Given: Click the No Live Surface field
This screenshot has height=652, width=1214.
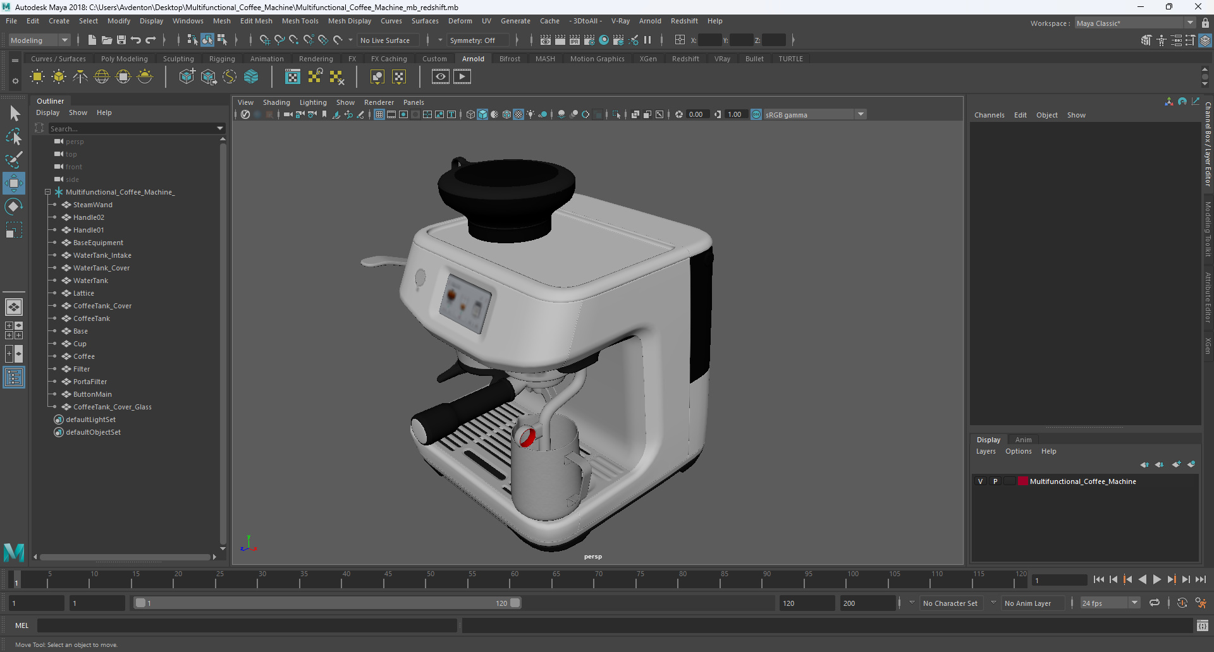Looking at the screenshot, I should click(385, 40).
